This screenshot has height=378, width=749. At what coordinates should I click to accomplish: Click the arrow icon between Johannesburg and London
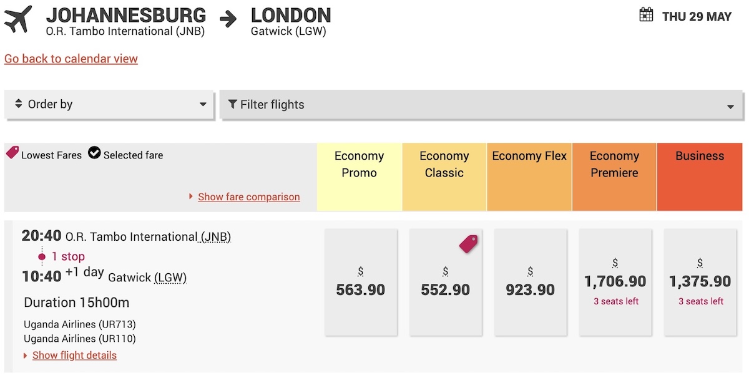[x=228, y=19]
